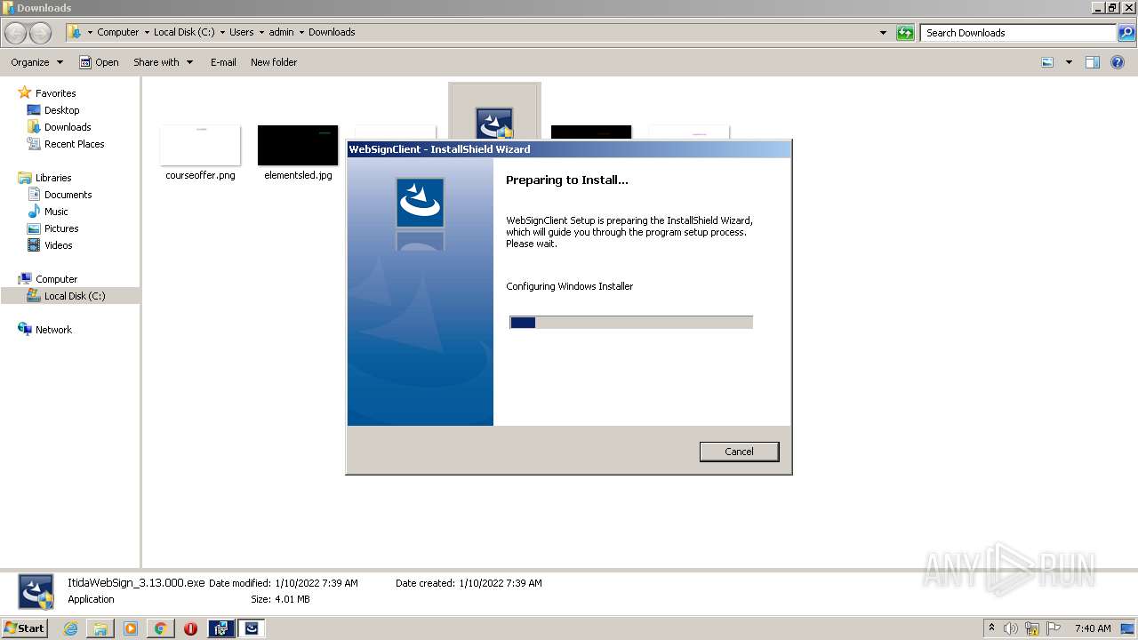Open the Music library

tap(56, 212)
